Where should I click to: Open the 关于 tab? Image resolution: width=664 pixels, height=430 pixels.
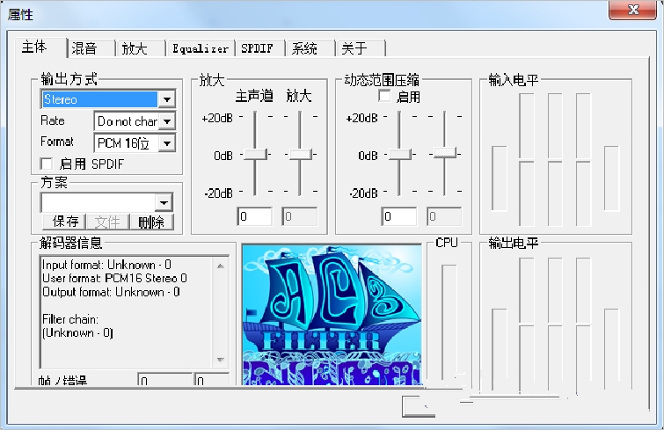click(x=360, y=48)
